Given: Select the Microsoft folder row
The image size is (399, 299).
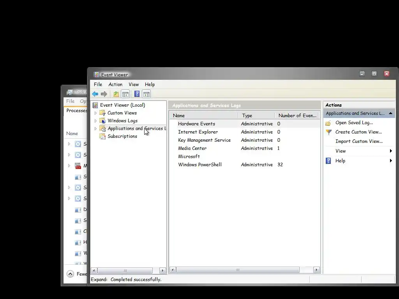Looking at the screenshot, I should click(245, 157).
